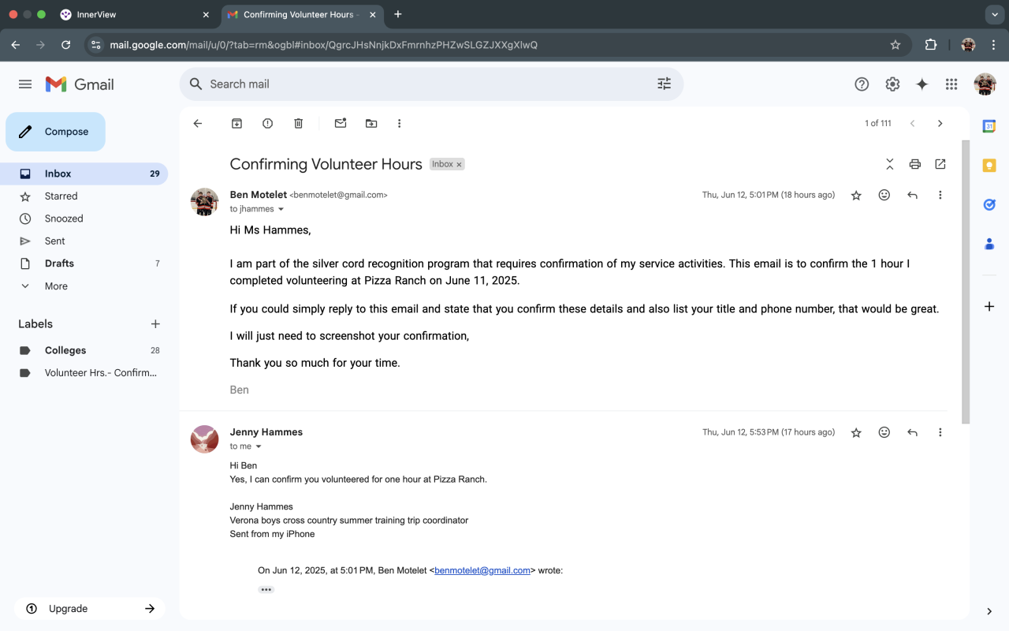
Task: Click the Move to folder icon
Action: click(371, 123)
